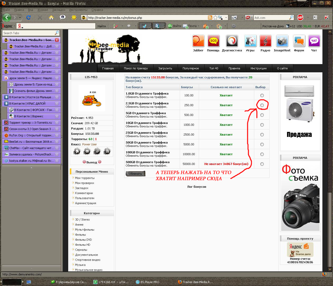This screenshot has height=286, width=333.
Task: Select the 50GB traffic radio button
Action: pyautogui.click(x=262, y=144)
